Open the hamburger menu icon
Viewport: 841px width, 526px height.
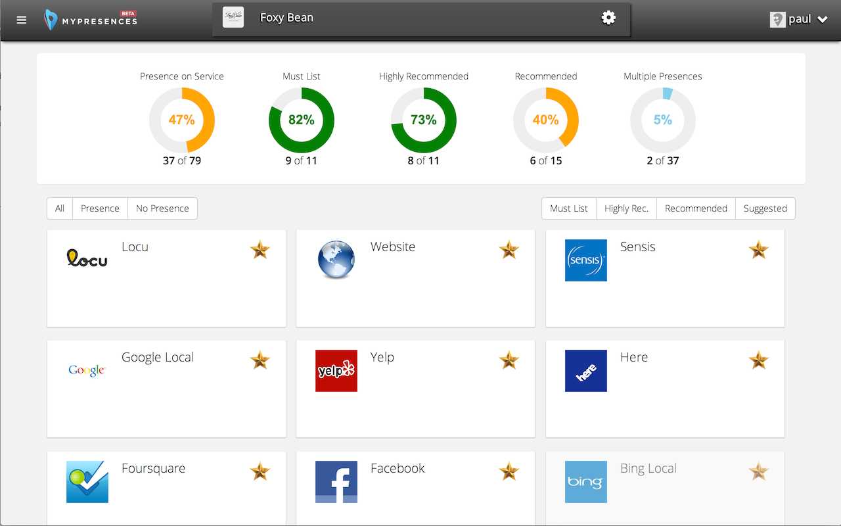coord(22,20)
